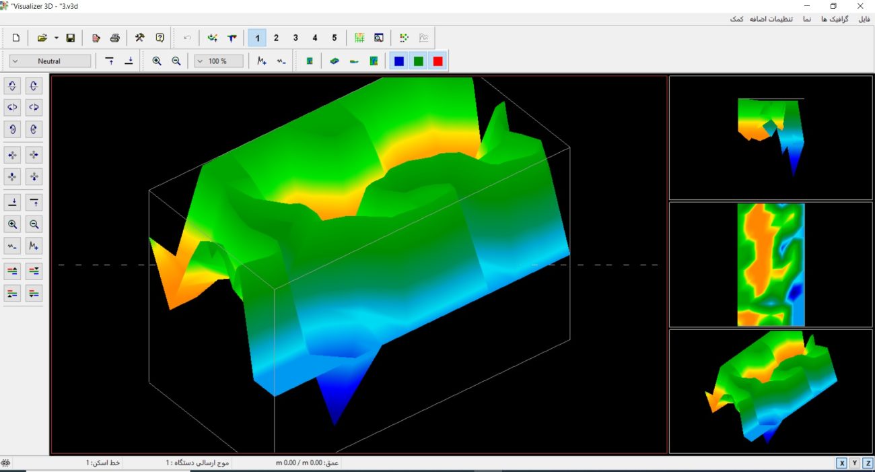Click the help question-mark icon
The image size is (875, 472).
coord(160,38)
